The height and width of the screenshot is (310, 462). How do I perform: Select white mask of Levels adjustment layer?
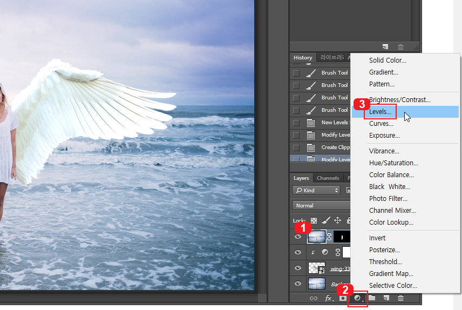[346, 253]
